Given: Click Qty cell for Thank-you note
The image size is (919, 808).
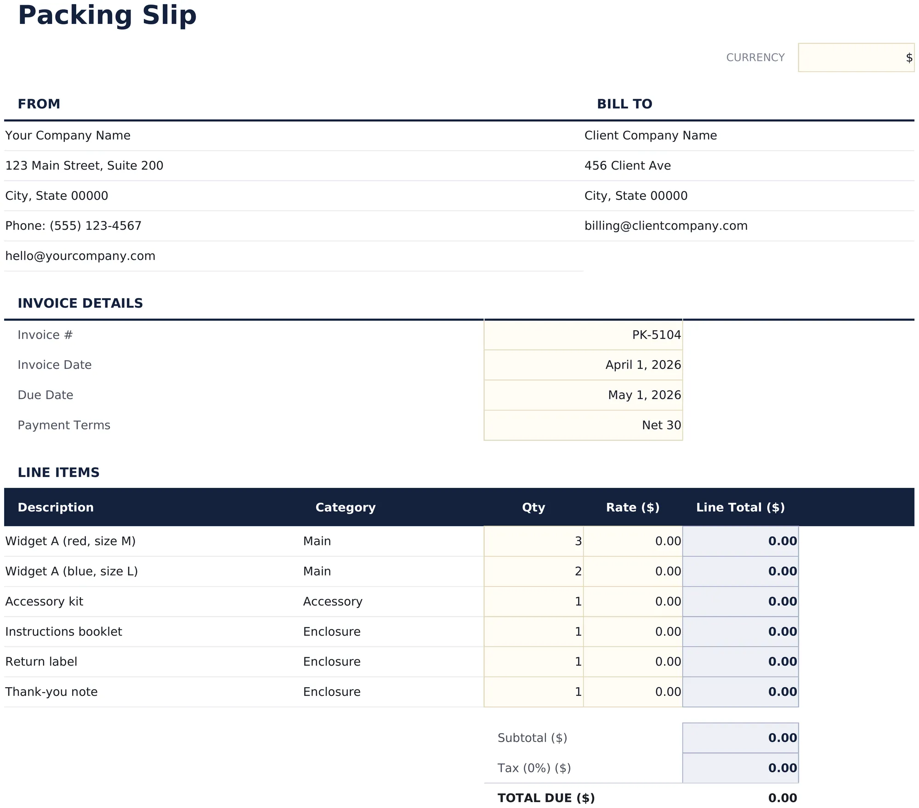Looking at the screenshot, I should coord(533,692).
